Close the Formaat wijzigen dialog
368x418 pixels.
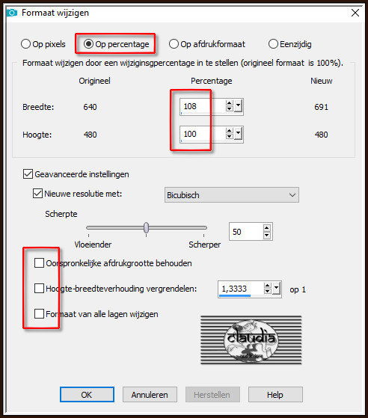(355, 13)
